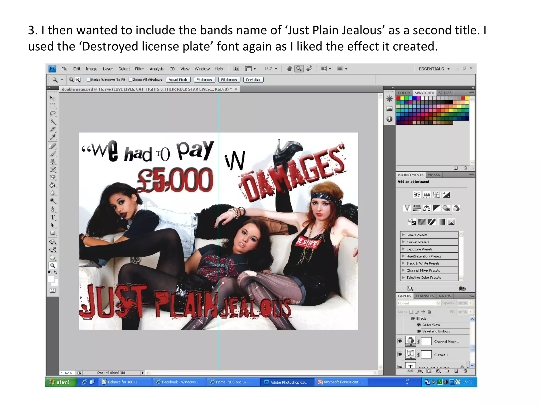540x405 pixels.
Task: Expand Selective Color Presets
Action: [403, 277]
